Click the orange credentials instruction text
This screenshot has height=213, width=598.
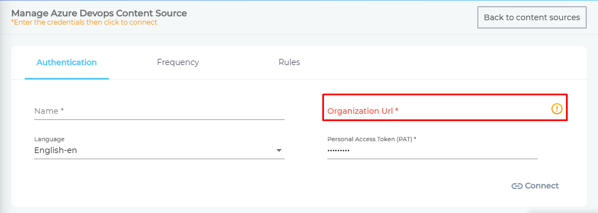(x=84, y=22)
